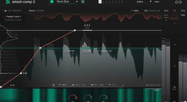
Task: Toggle the sidechain filter power button
Action: pyautogui.click(x=54, y=85)
